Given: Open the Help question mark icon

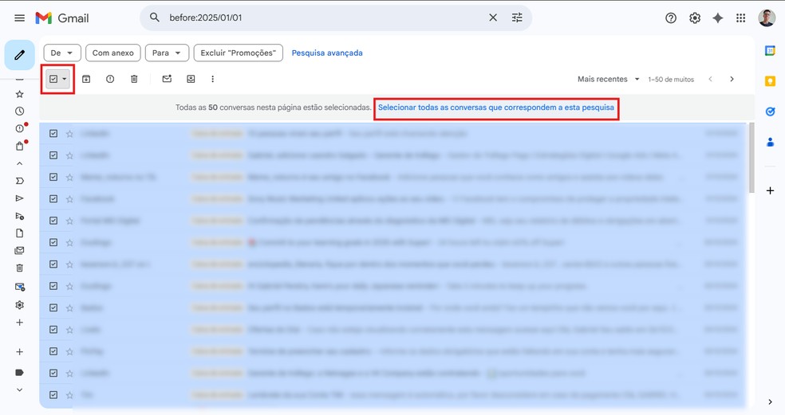Looking at the screenshot, I should click(x=671, y=18).
